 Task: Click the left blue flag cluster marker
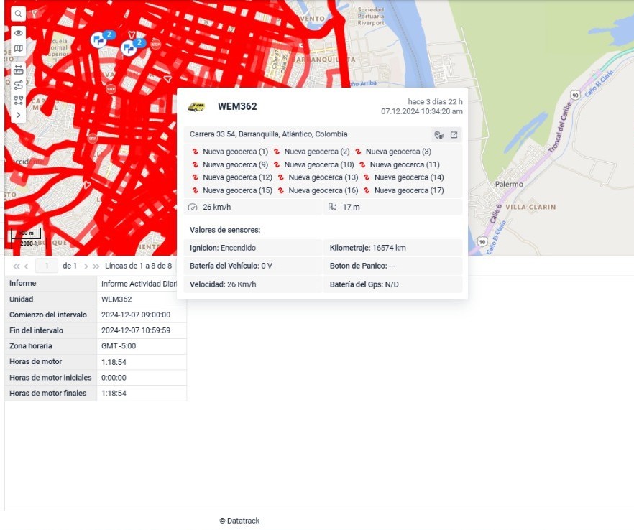point(98,40)
